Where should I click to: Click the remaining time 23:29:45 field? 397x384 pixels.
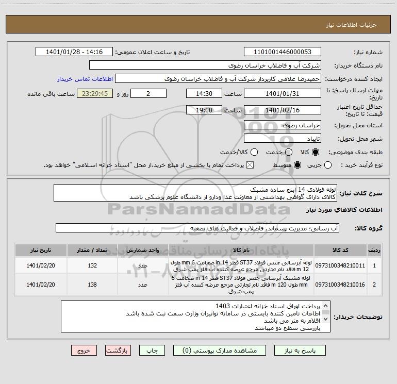tap(95, 93)
